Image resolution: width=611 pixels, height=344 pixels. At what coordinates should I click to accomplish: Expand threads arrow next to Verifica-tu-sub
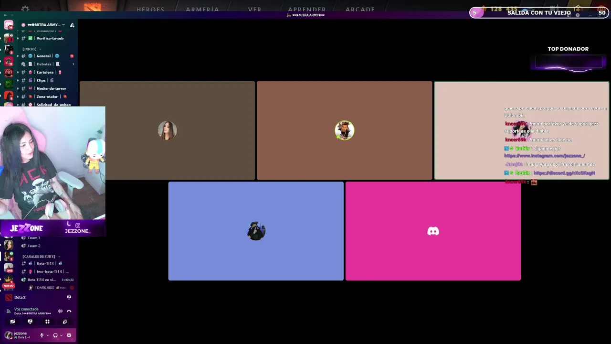click(18, 38)
